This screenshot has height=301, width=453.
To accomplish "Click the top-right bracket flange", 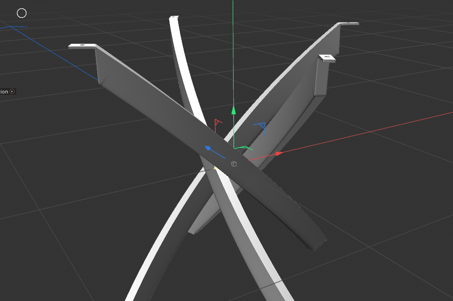I will pos(347,23).
